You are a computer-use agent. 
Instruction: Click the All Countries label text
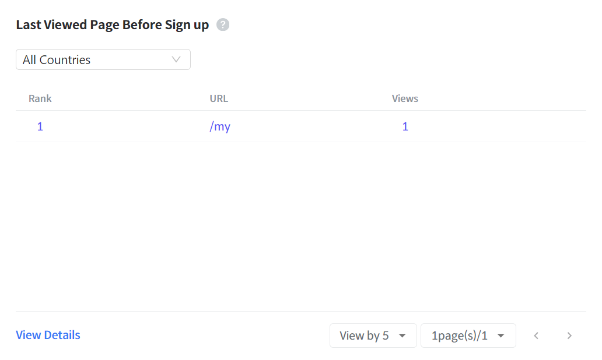(57, 60)
